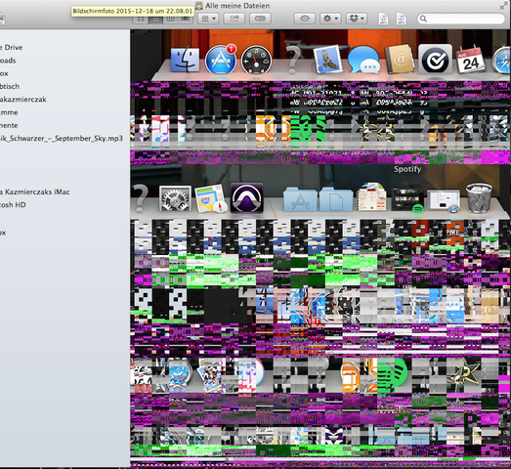Screen dimensions: 511x469
Task: Switch to list view in toolbar
Action: [155, 20]
